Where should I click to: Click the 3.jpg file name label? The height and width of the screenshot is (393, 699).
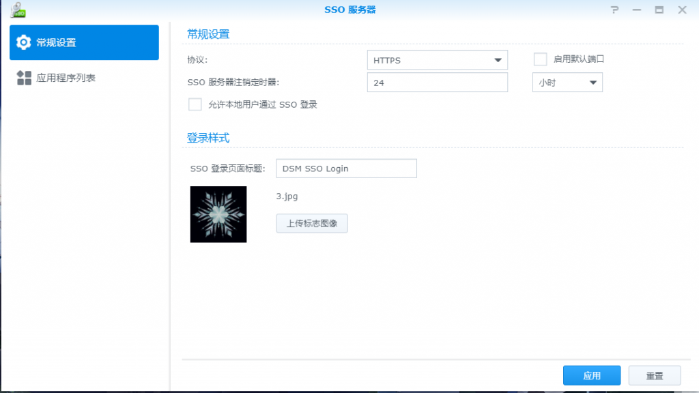pyautogui.click(x=287, y=196)
